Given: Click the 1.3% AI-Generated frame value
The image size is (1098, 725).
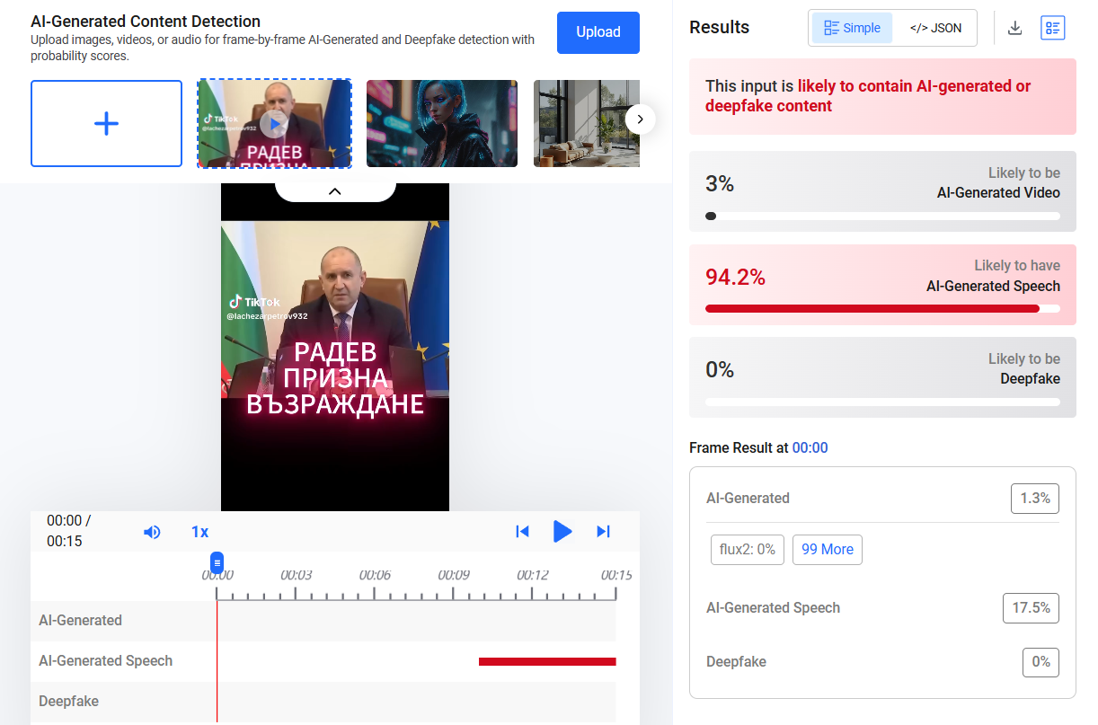Looking at the screenshot, I should (1034, 498).
